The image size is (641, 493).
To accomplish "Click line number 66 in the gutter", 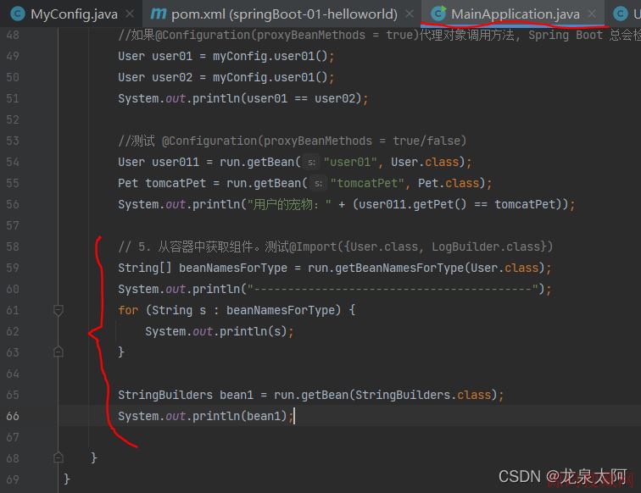I will tap(13, 416).
